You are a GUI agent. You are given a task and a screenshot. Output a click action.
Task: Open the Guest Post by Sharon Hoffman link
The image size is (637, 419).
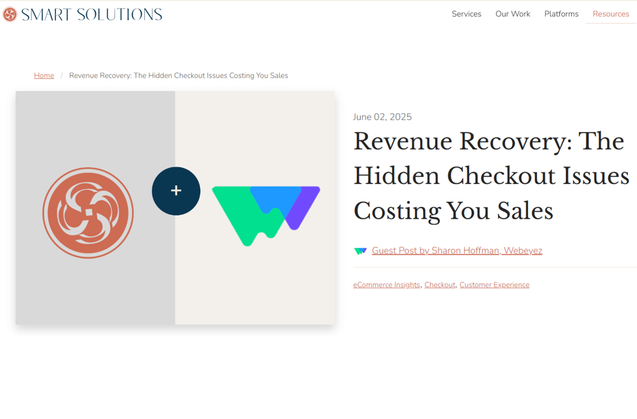457,251
